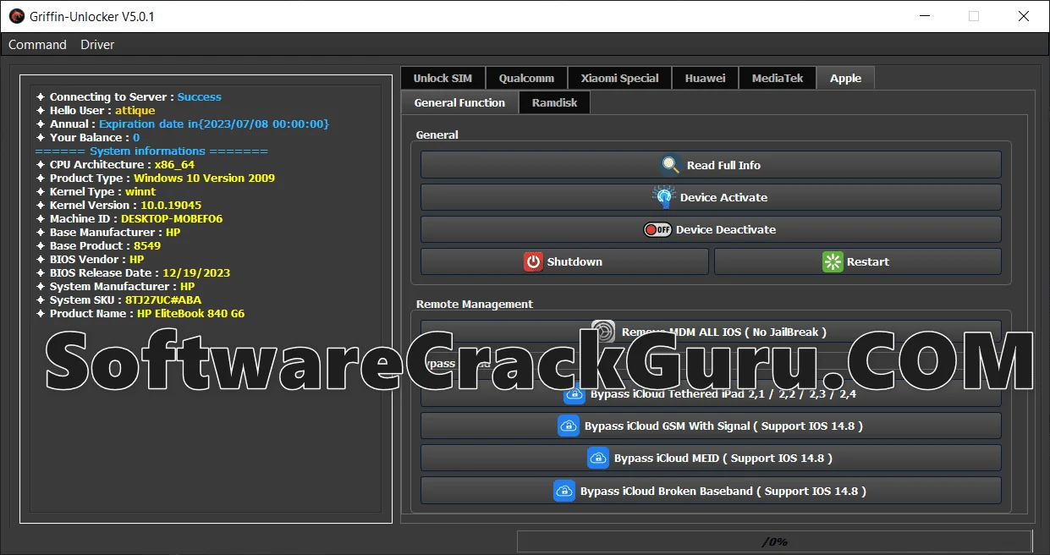Image resolution: width=1050 pixels, height=555 pixels.
Task: Click the 'General' section label
Action: click(x=437, y=135)
